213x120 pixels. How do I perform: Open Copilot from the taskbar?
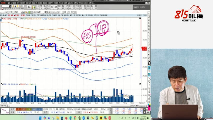(45, 118)
